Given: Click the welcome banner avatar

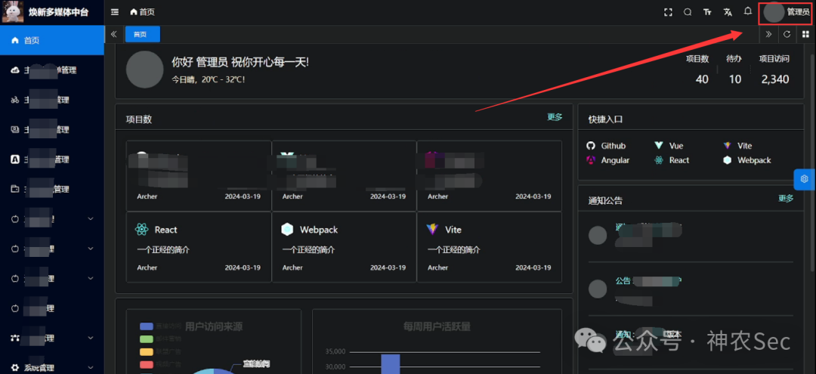Looking at the screenshot, I should [x=144, y=70].
